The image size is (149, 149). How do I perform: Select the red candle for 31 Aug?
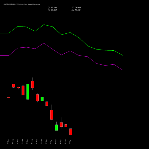pos(47,104)
